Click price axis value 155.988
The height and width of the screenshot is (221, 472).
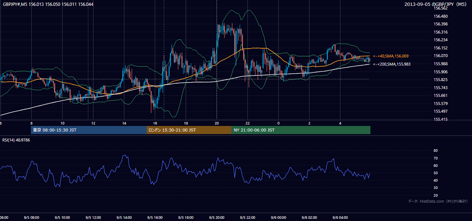tap(440, 64)
